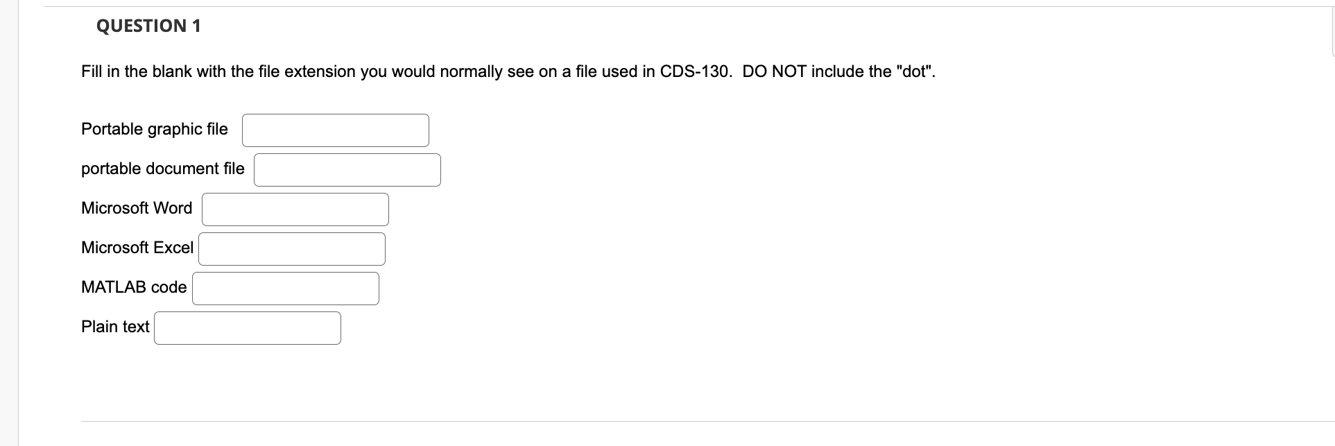The image size is (1335, 446).
Task: Select the Plain text answer box
Action: pyautogui.click(x=247, y=327)
